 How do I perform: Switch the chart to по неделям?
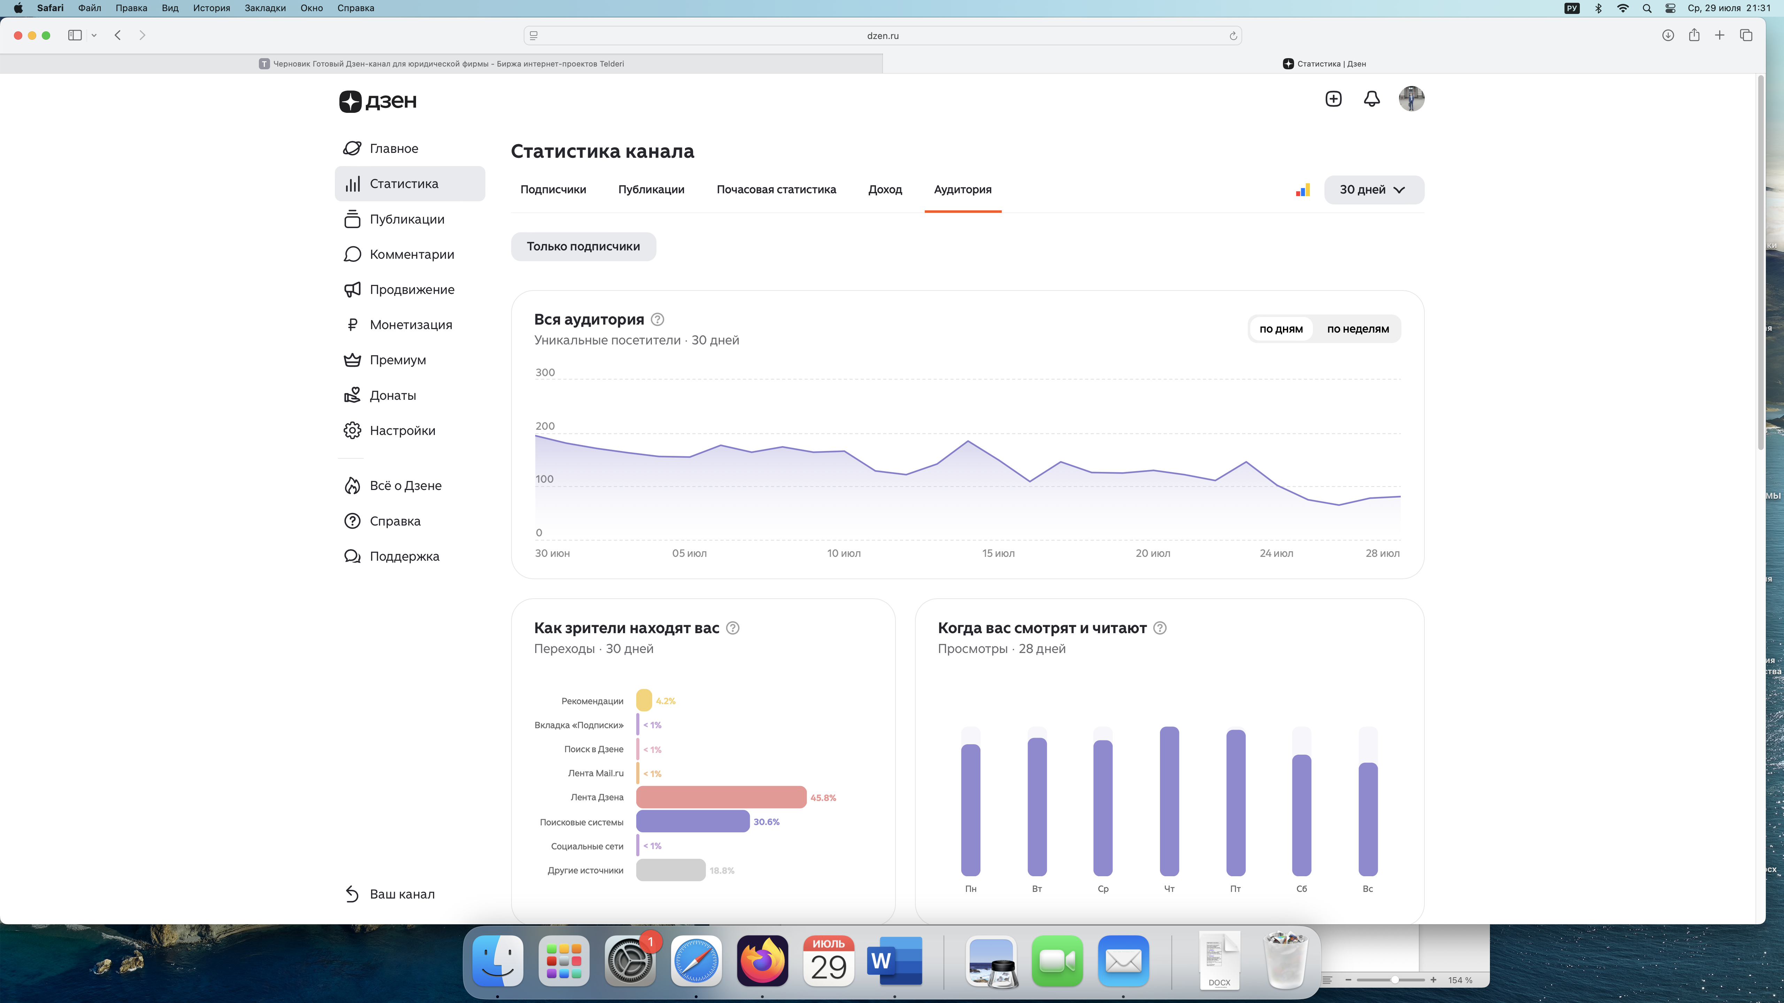point(1358,329)
